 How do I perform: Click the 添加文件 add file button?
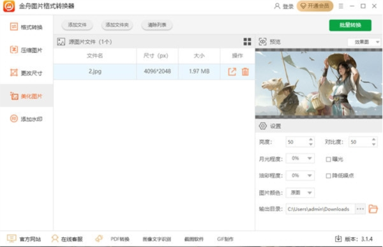(77, 25)
